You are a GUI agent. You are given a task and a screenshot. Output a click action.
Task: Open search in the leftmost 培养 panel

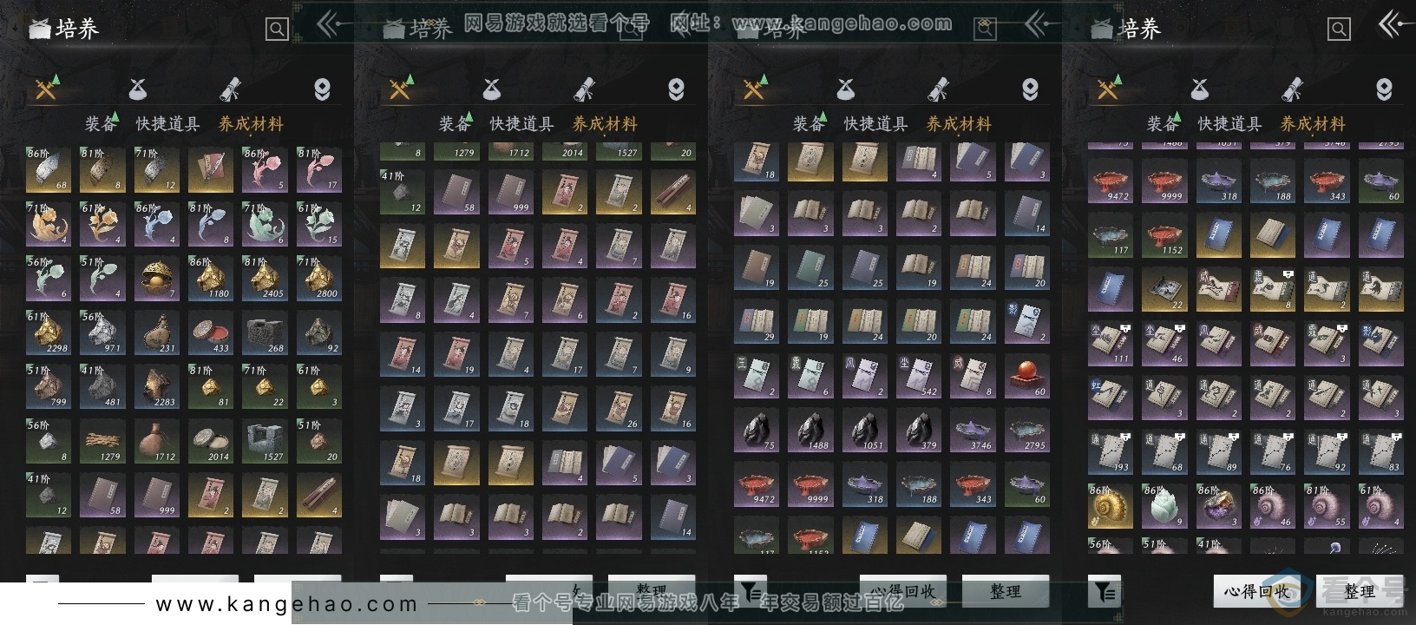[277, 30]
